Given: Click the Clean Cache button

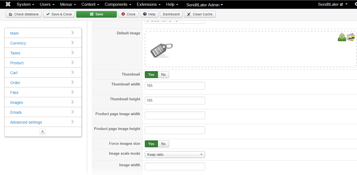Looking at the screenshot, I should (200, 14).
